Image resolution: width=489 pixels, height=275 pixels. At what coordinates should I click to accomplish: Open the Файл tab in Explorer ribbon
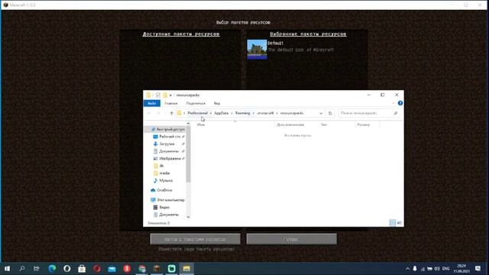point(152,103)
